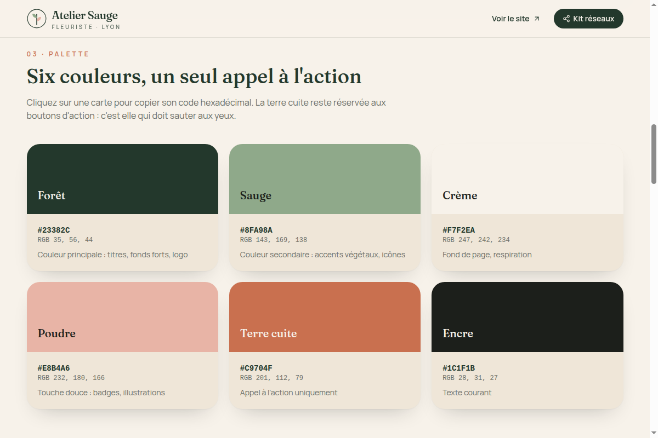The image size is (658, 438).
Task: Click the 'Six couleurs' heading
Action: tap(194, 77)
